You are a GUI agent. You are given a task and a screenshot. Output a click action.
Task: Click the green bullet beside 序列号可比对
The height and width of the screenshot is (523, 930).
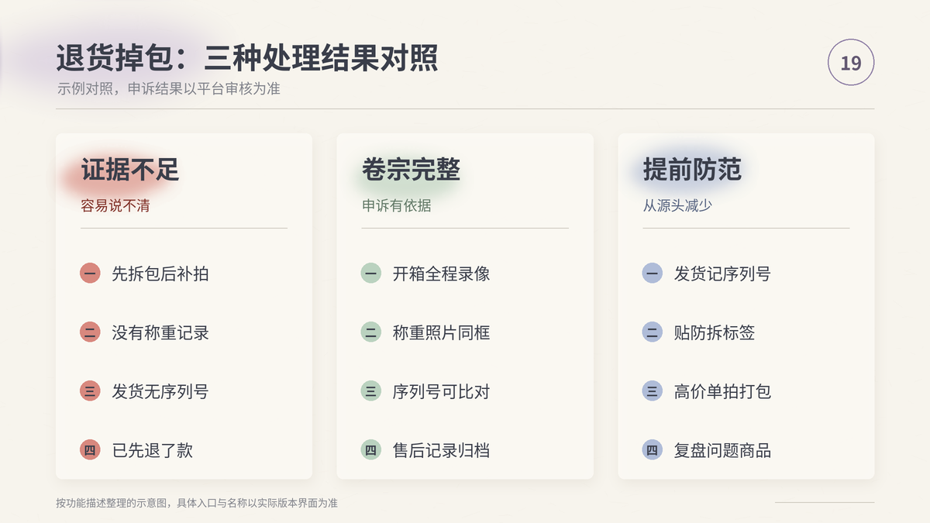point(371,391)
